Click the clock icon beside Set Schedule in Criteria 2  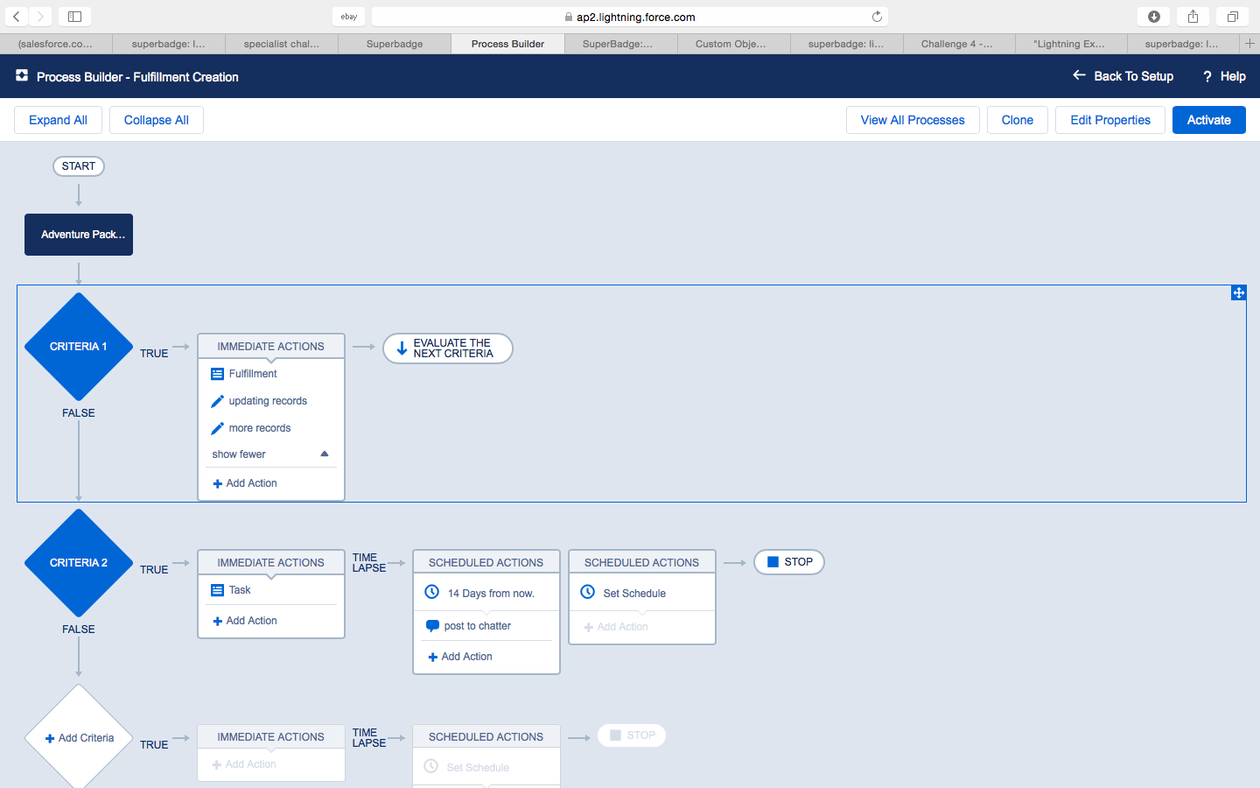pyautogui.click(x=588, y=593)
